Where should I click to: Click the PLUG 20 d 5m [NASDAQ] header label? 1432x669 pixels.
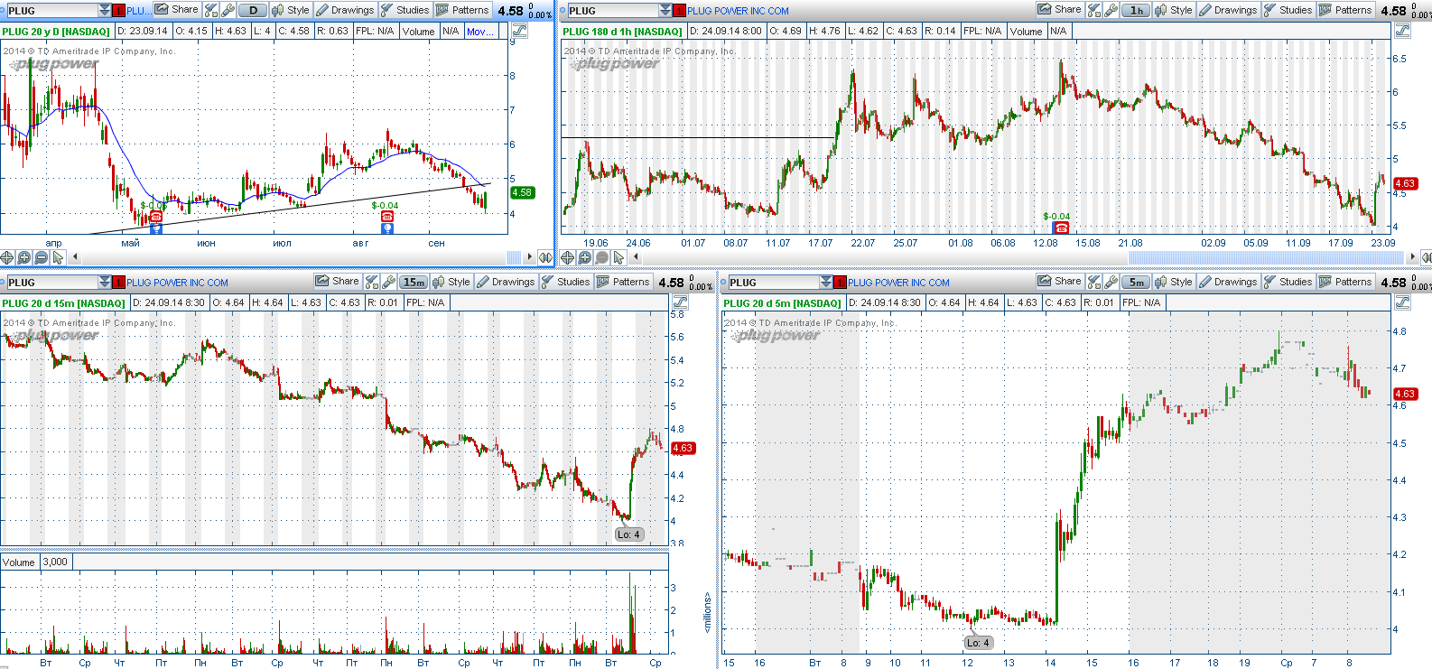(x=782, y=303)
